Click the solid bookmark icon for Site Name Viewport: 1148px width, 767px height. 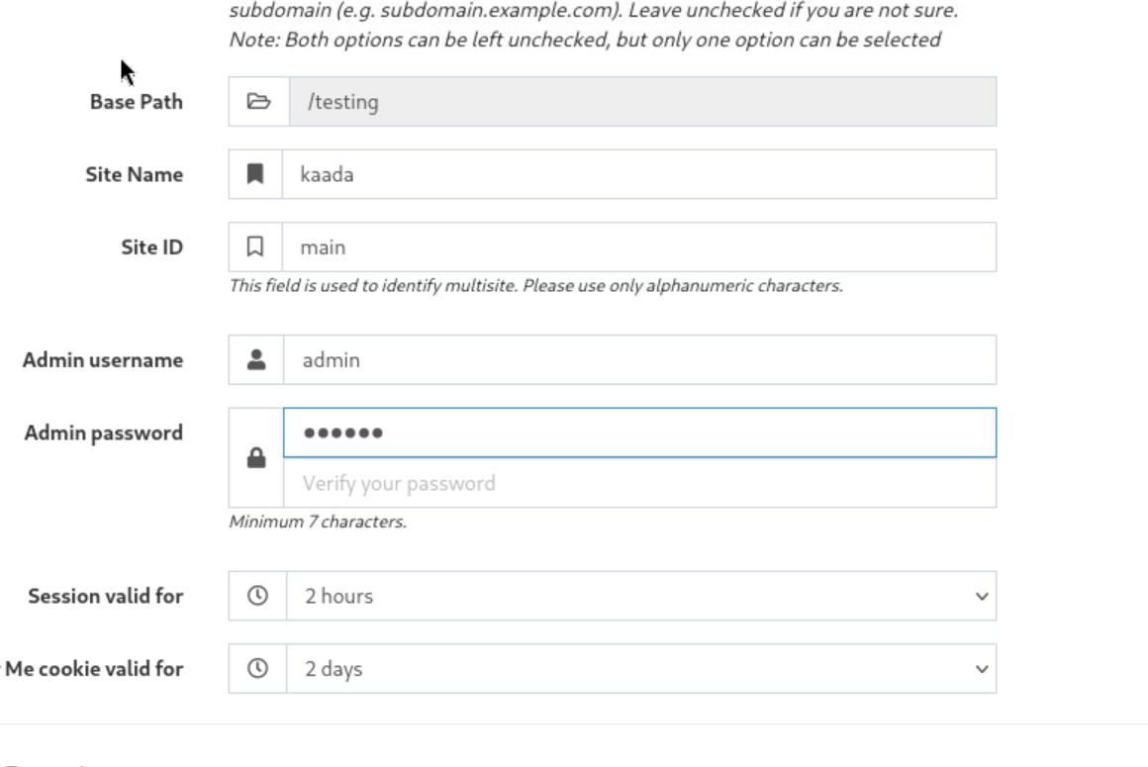click(x=255, y=174)
